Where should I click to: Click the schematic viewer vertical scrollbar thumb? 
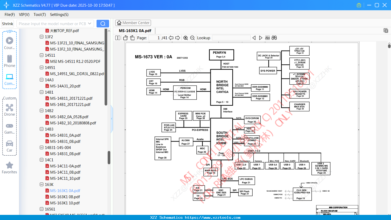point(389,46)
